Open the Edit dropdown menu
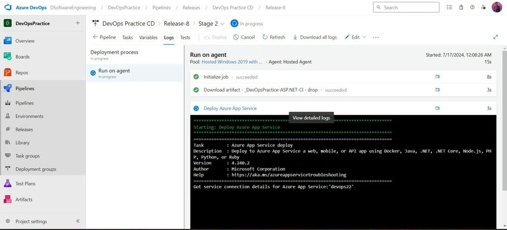Screen dimensions: 507x230 point(355,37)
